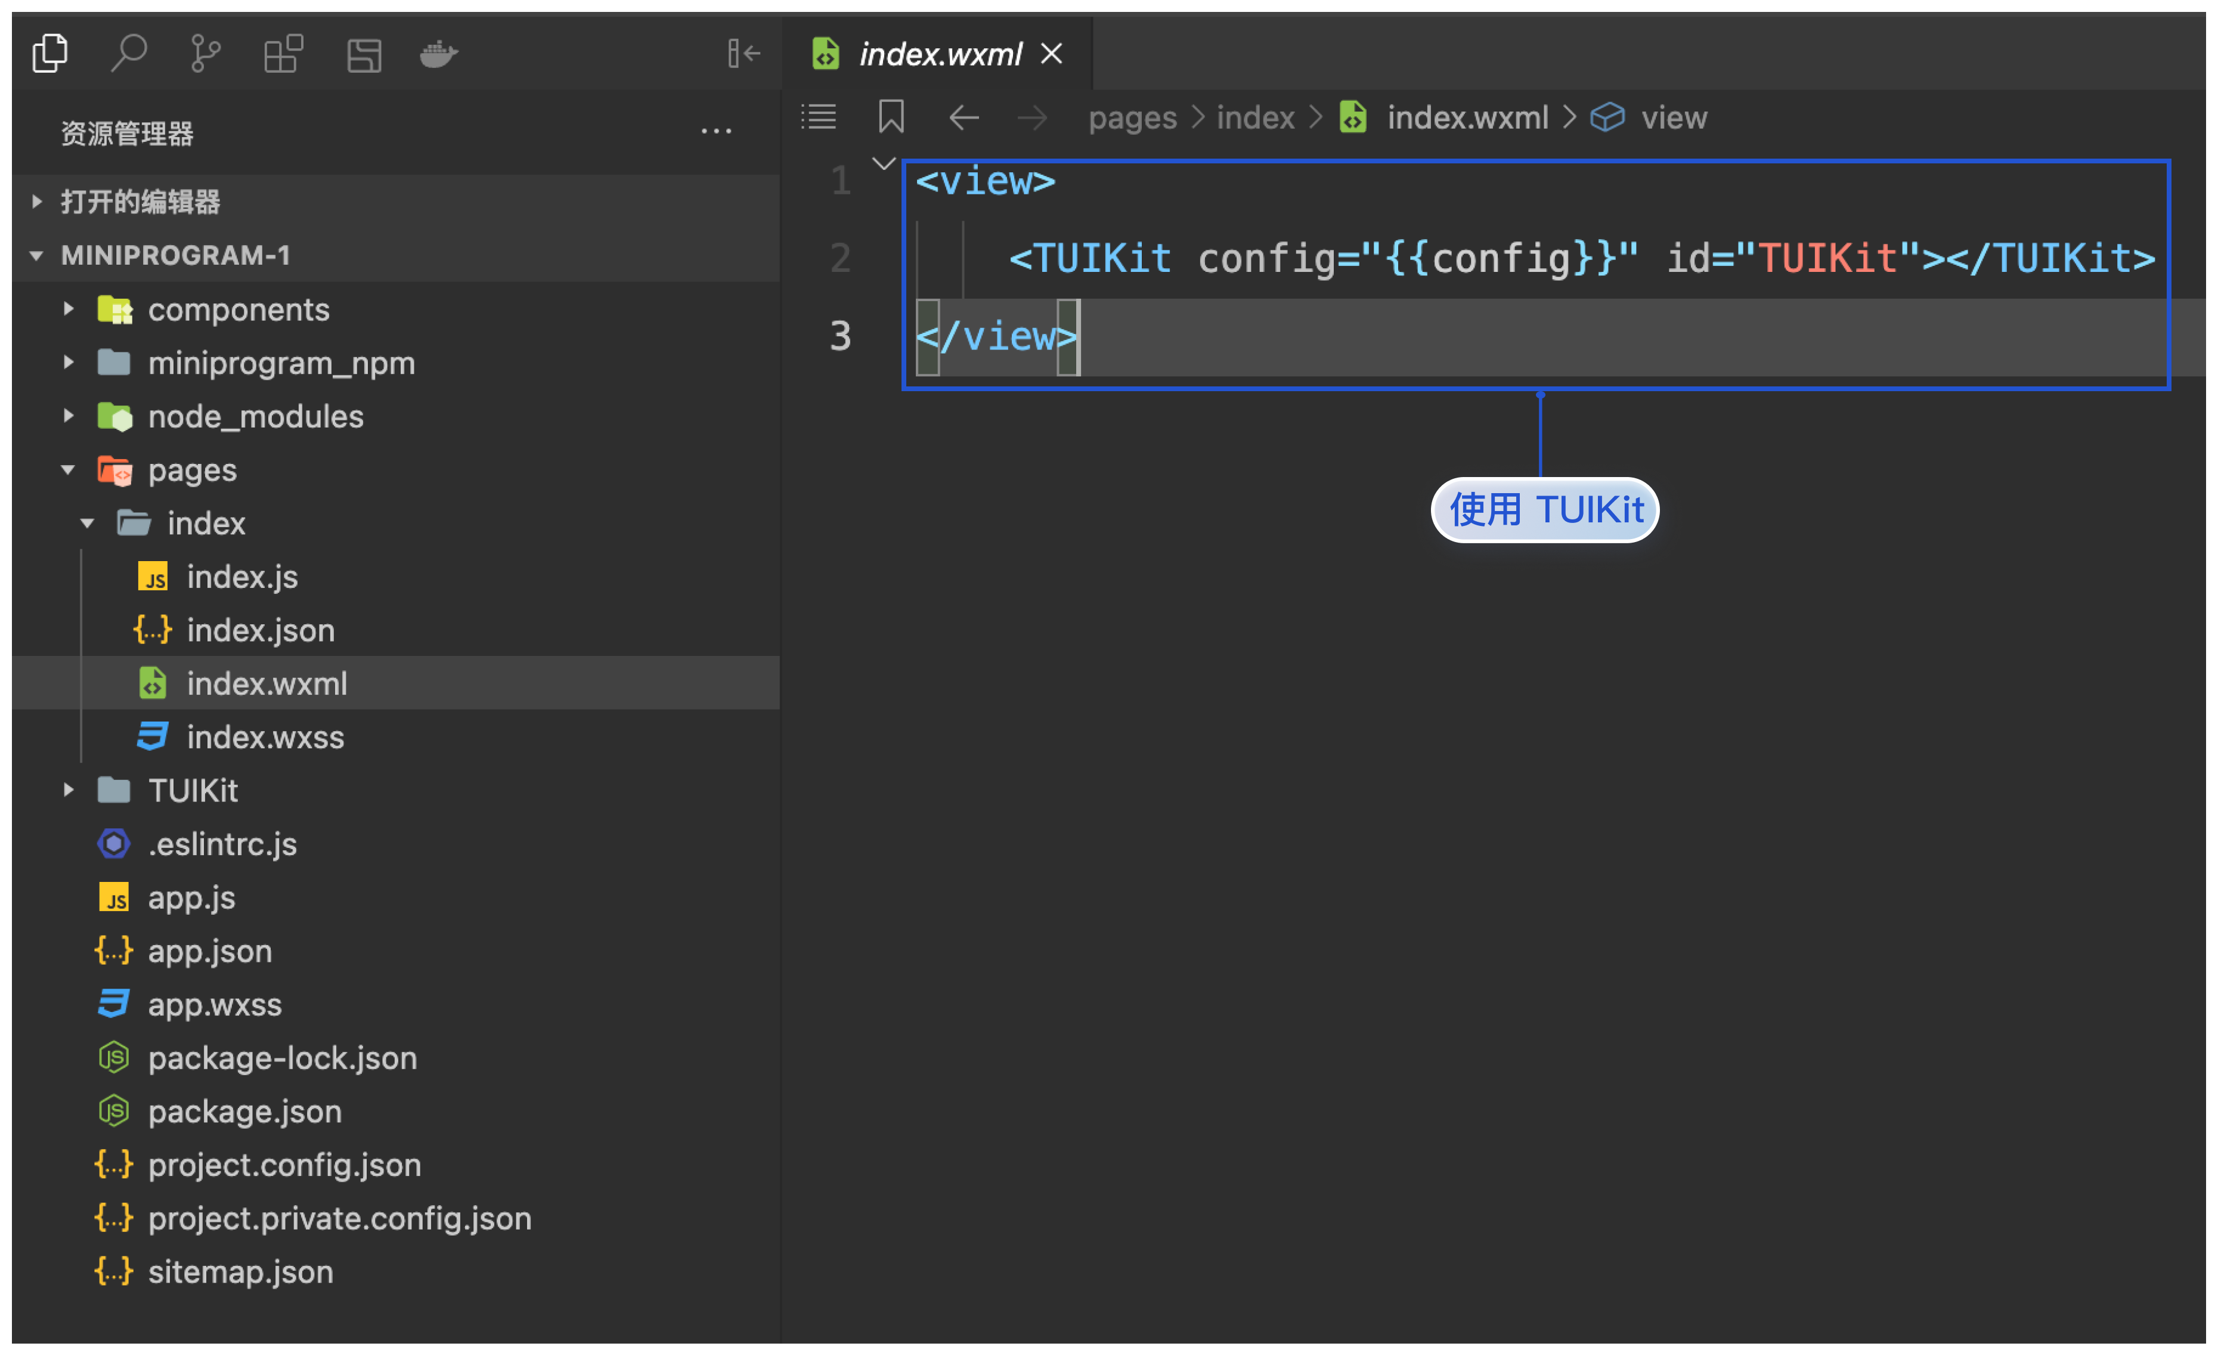Open index.json in the file tree
The height and width of the screenshot is (1356, 2218).
(x=396, y=630)
